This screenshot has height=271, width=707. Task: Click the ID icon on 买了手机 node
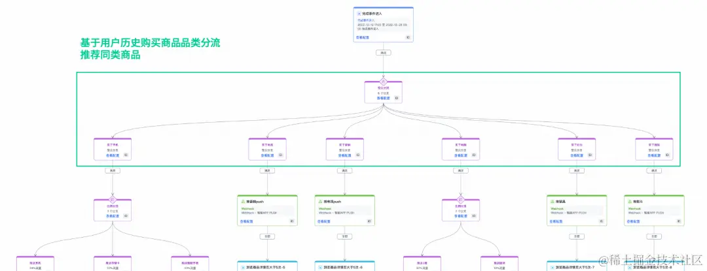[x=126, y=155]
